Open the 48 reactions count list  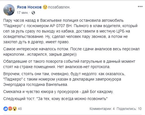(20, 109)
